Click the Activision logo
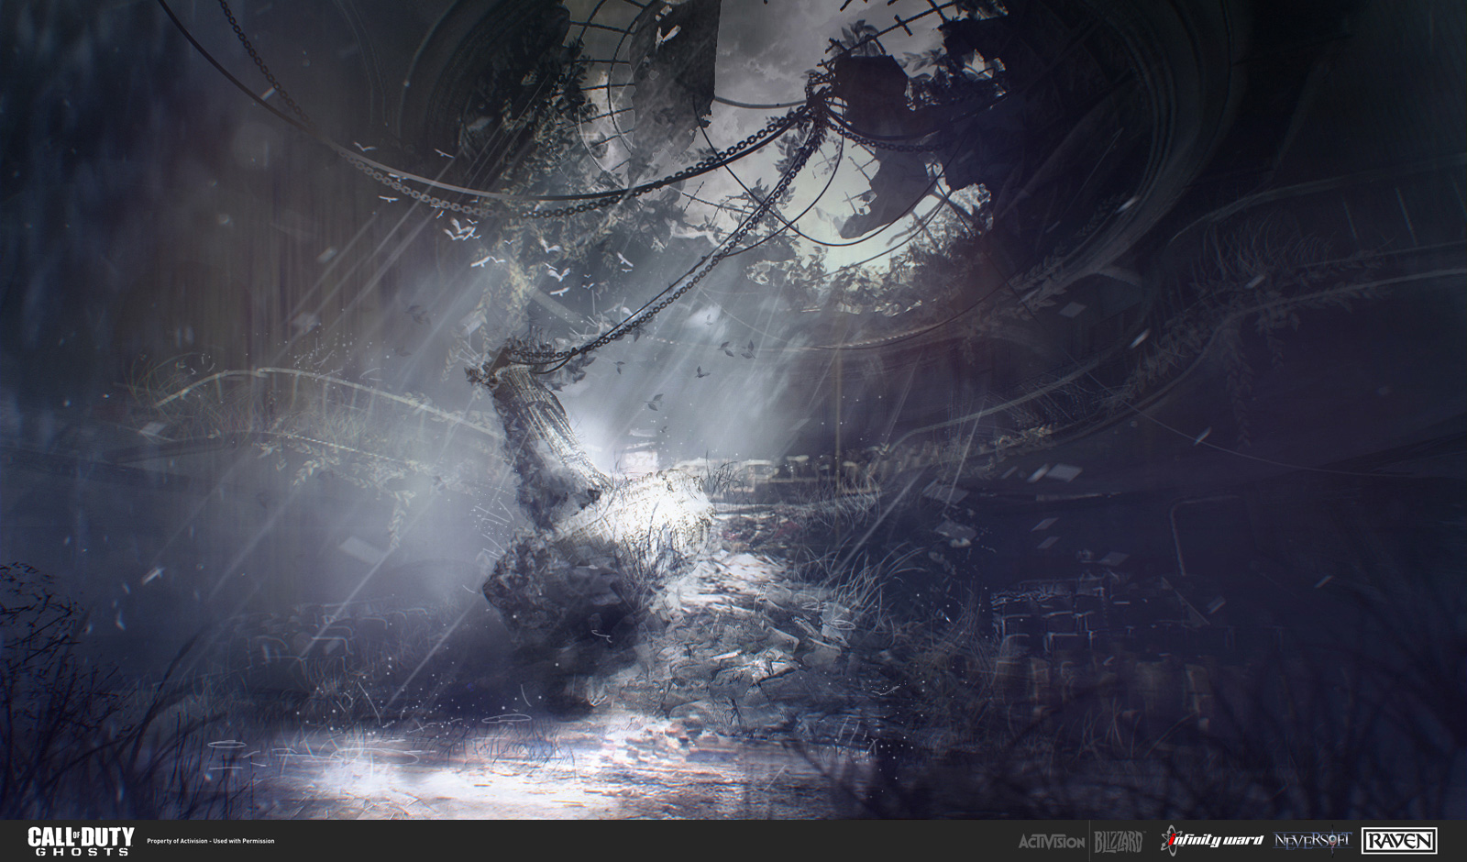1467x862 pixels. 1052,840
